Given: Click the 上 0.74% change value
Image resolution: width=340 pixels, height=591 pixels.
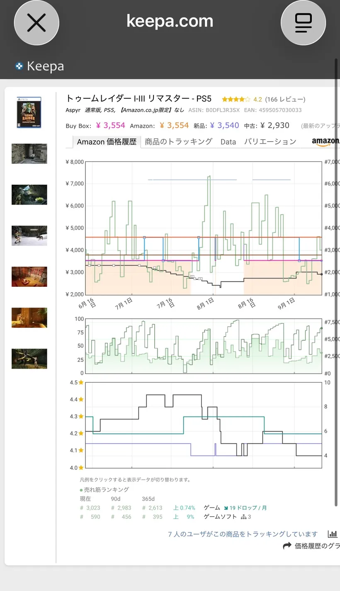Looking at the screenshot, I should (184, 508).
